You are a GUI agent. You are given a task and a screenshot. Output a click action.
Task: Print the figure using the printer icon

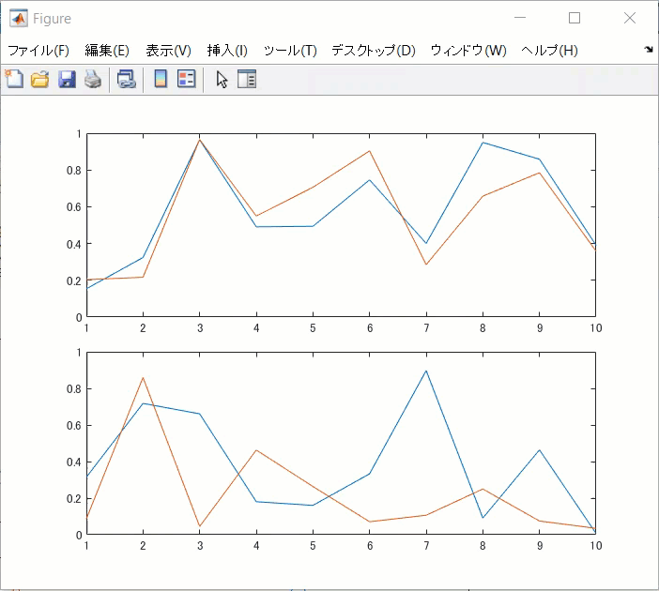[92, 80]
